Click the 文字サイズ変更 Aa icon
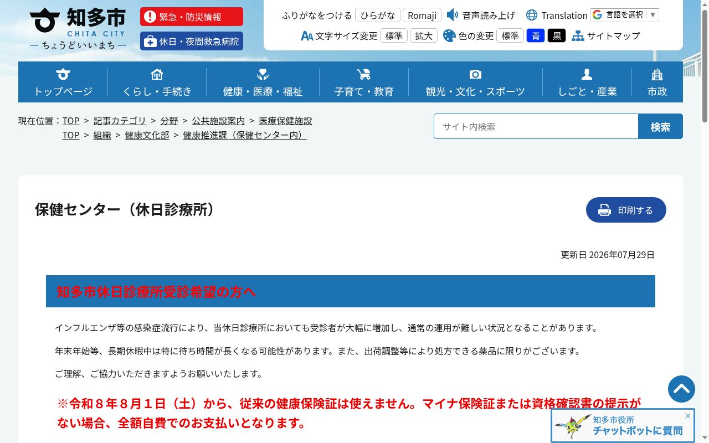709x443 pixels. [307, 36]
